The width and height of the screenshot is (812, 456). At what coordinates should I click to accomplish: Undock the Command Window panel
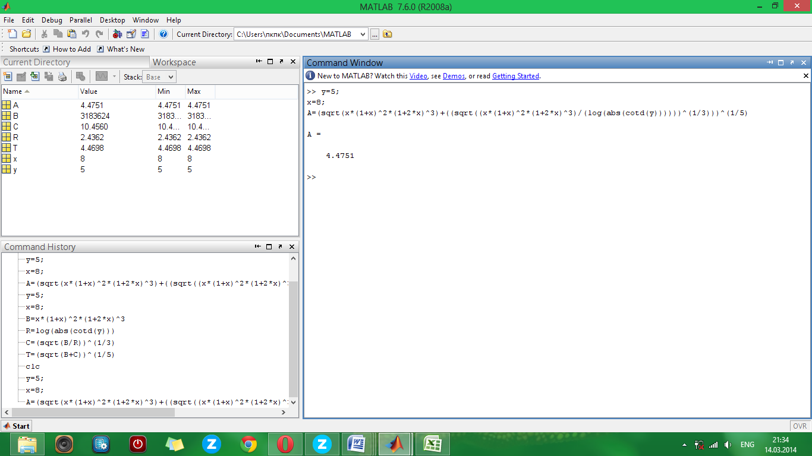(x=793, y=62)
